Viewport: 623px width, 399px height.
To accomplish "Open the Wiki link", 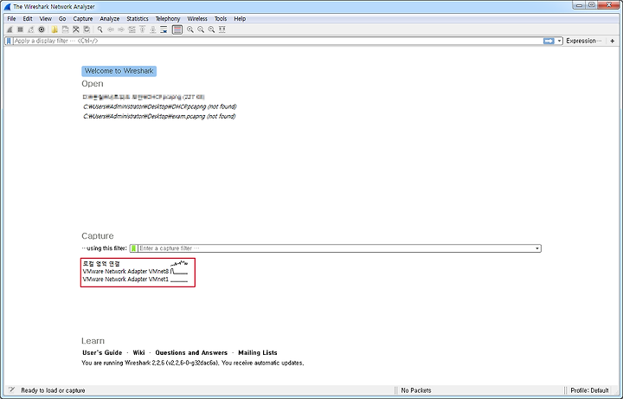I will 138,352.
